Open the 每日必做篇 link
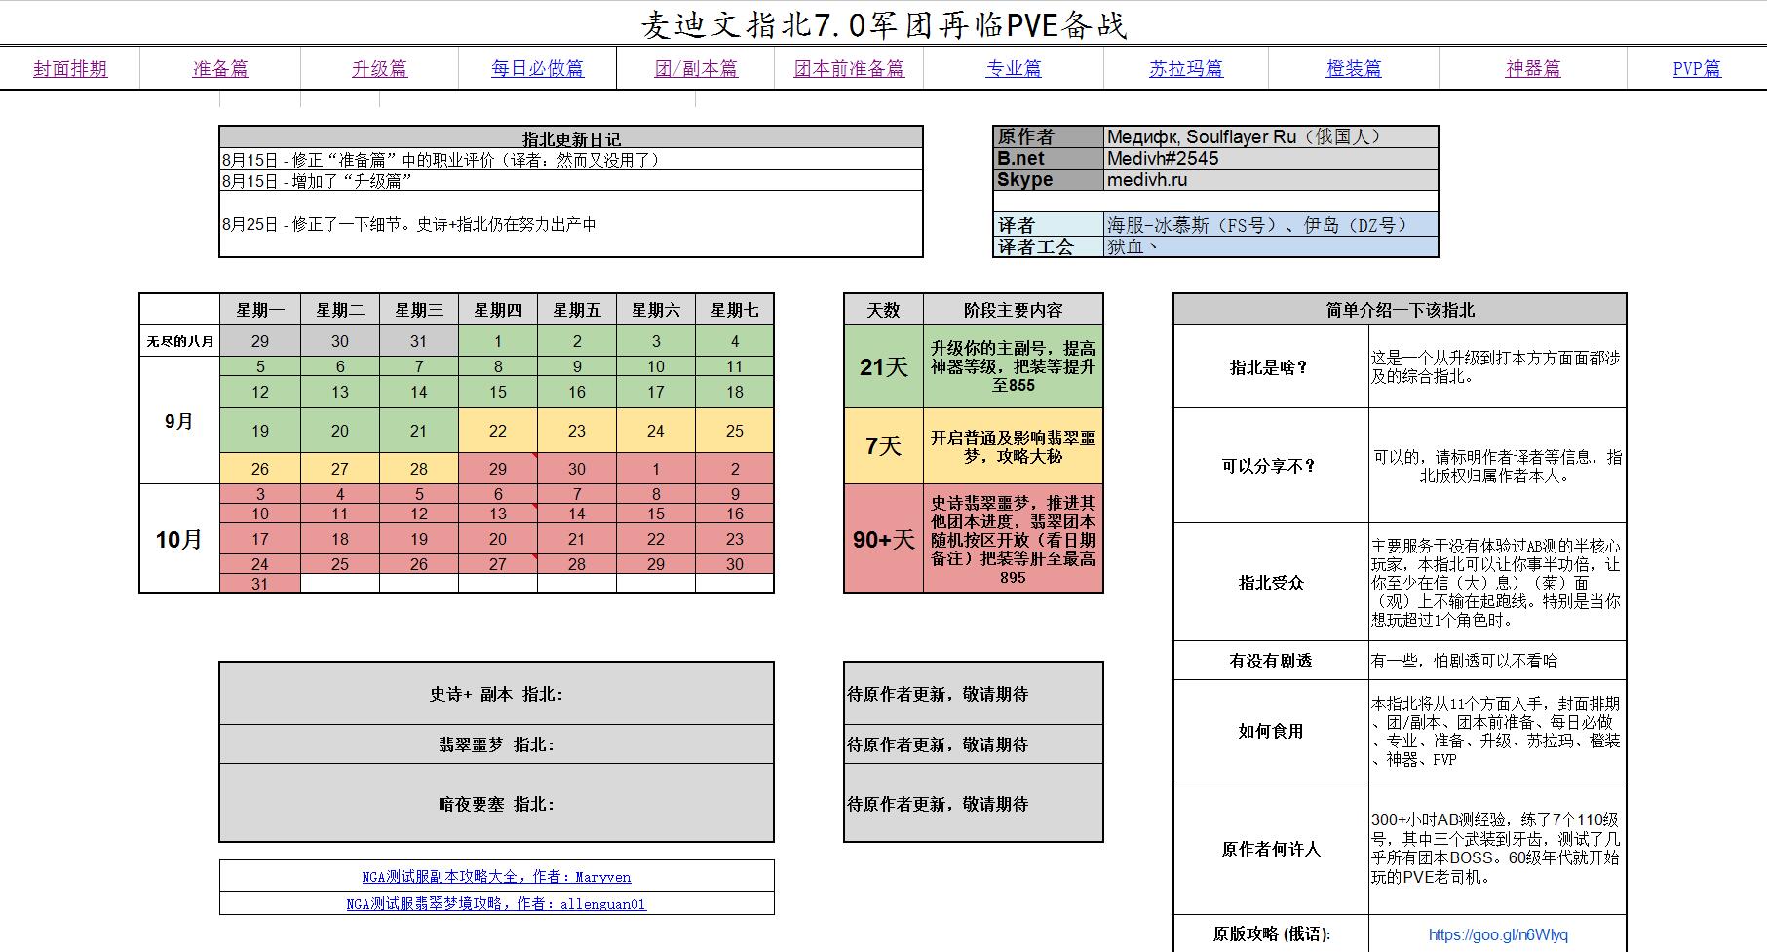Image resolution: width=1767 pixels, height=952 pixels. pos(537,69)
